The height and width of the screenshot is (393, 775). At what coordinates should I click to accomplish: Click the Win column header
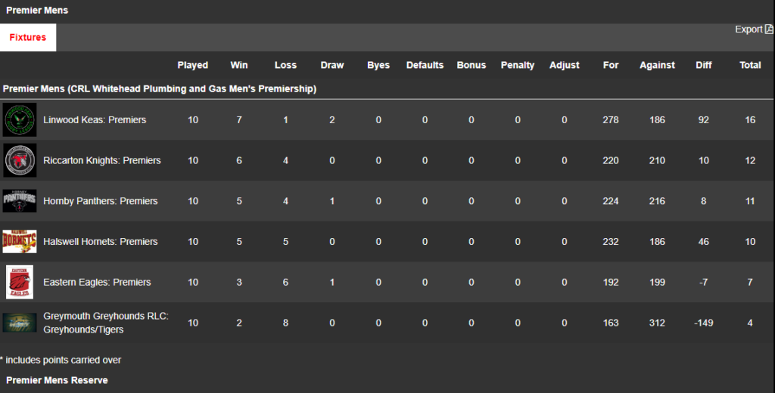point(239,65)
